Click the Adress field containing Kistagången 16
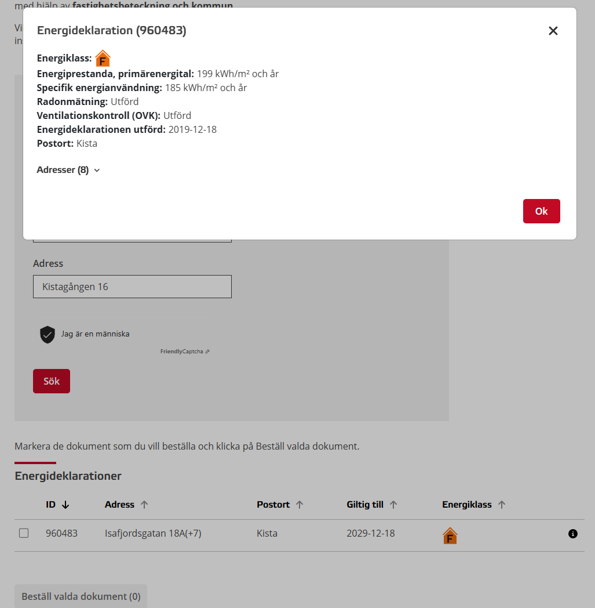 132,287
